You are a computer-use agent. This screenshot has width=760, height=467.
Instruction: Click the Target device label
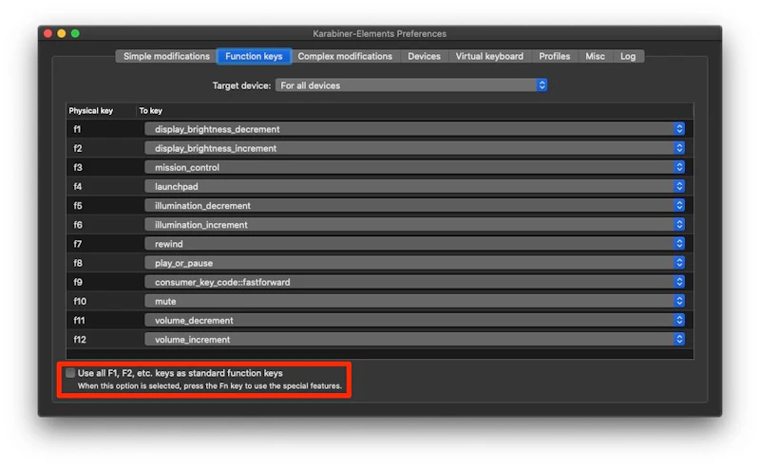241,85
